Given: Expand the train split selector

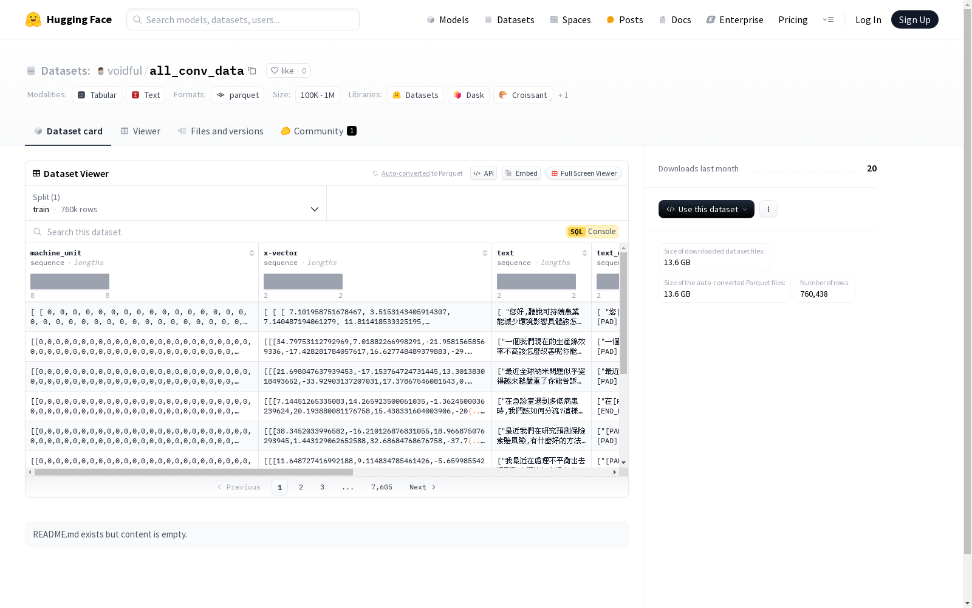Looking at the screenshot, I should pos(176,203).
